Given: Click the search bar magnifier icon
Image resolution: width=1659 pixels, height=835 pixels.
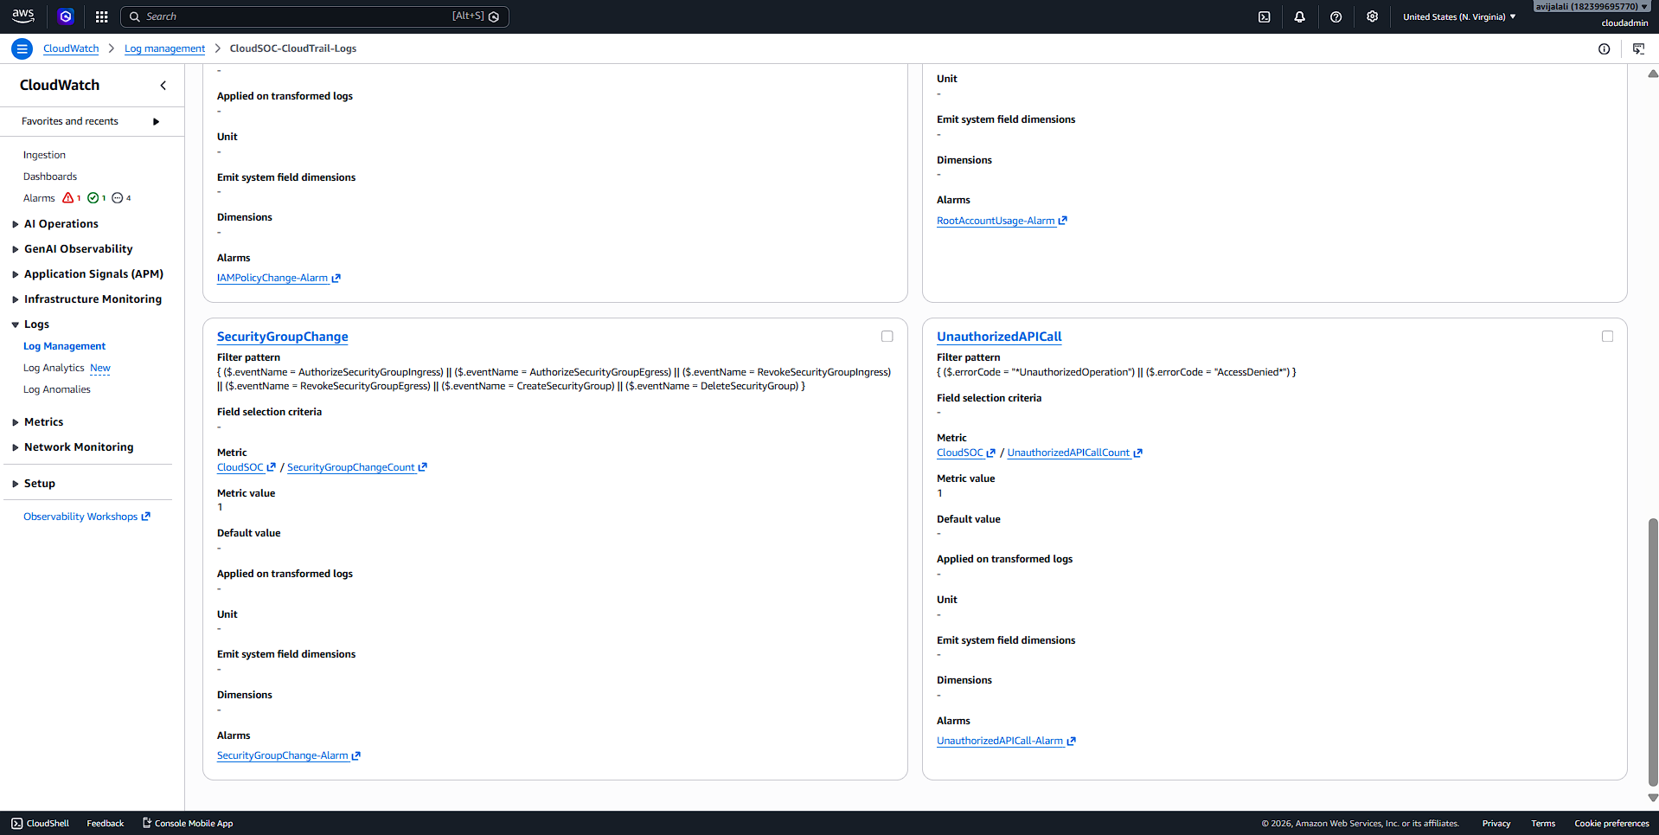Looking at the screenshot, I should pos(135,16).
